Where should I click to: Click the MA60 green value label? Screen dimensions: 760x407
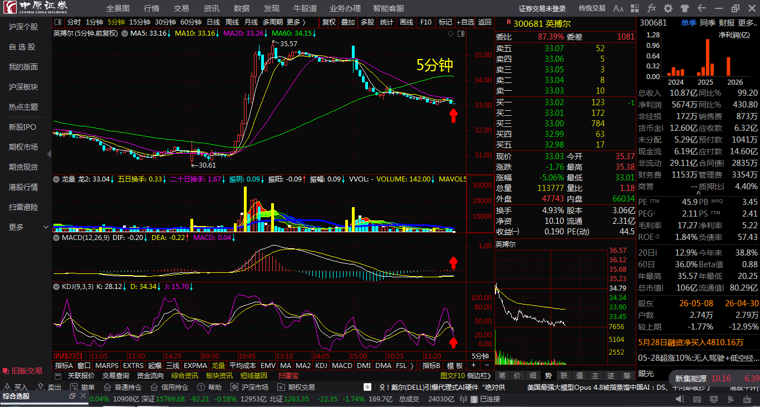pyautogui.click(x=293, y=33)
